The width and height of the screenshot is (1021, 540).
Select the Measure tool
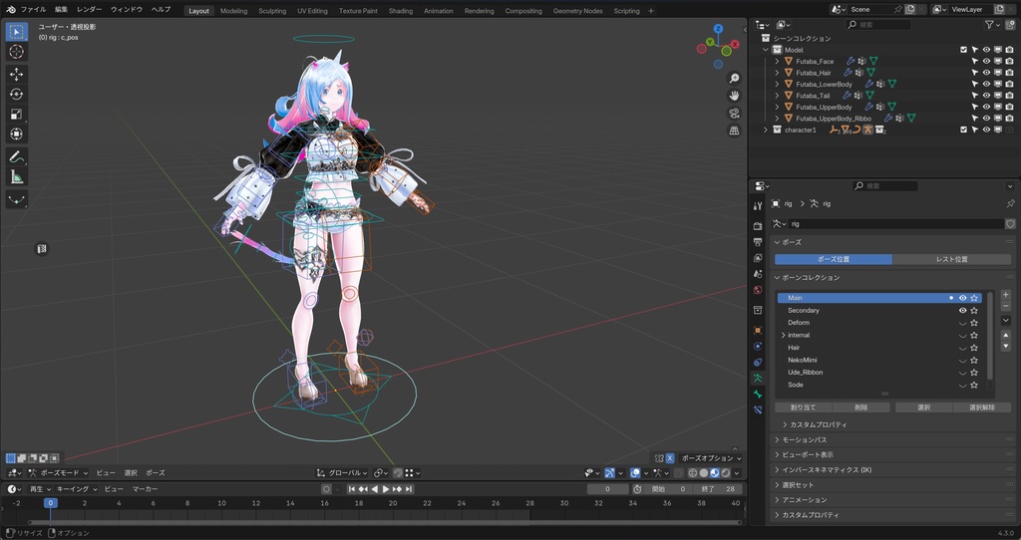[17, 177]
